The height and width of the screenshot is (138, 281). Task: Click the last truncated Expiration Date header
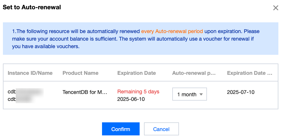pos(250,73)
